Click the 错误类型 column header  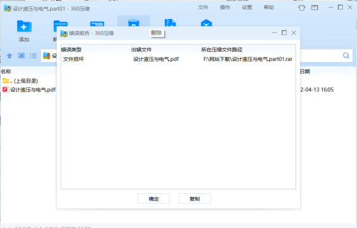(x=71, y=49)
